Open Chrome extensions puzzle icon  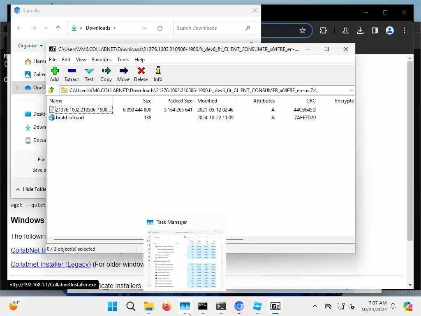323,30
